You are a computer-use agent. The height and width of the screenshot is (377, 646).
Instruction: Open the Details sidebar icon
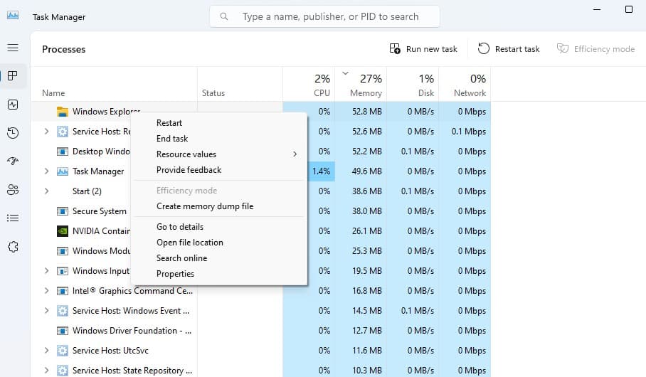pyautogui.click(x=12, y=218)
